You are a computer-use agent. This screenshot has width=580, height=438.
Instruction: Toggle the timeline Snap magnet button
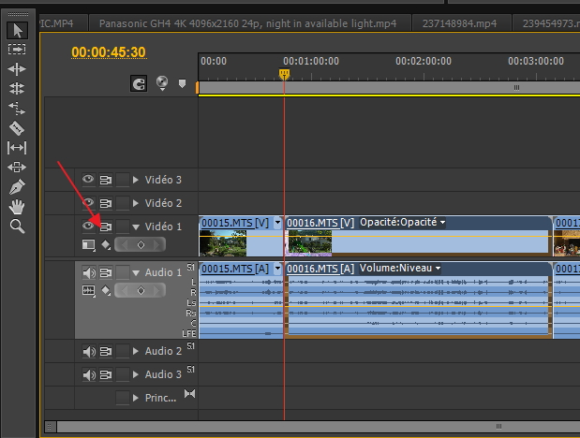coord(141,84)
